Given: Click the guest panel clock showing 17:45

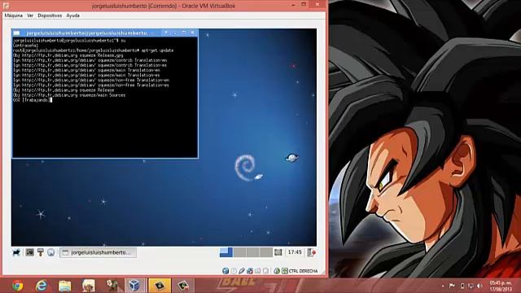Looking at the screenshot, I should [x=295, y=252].
